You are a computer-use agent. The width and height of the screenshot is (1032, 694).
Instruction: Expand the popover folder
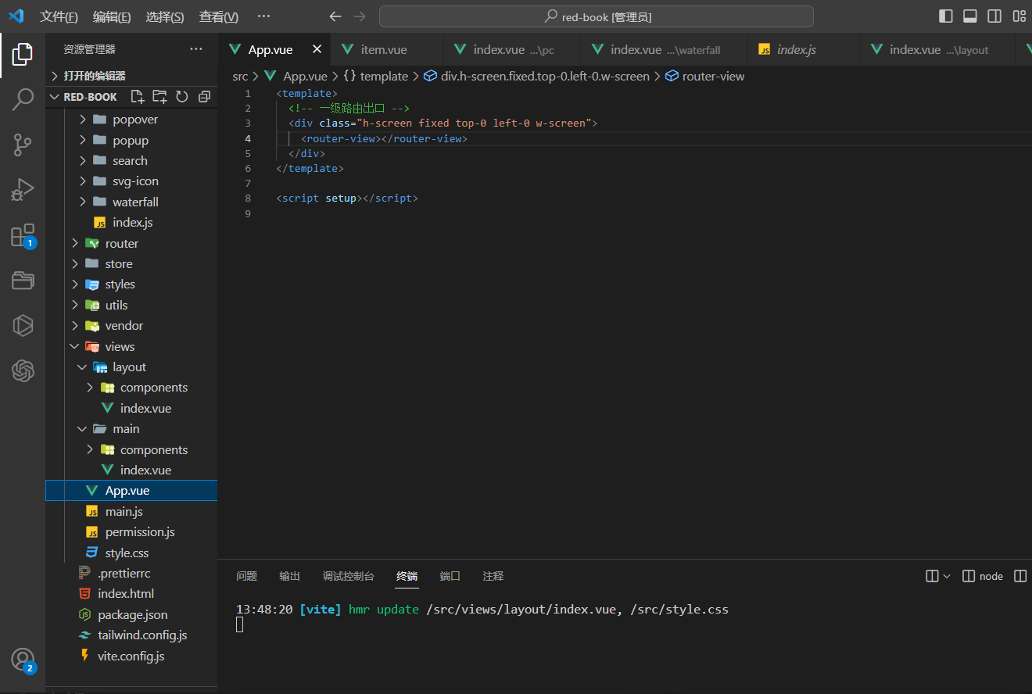(x=131, y=120)
